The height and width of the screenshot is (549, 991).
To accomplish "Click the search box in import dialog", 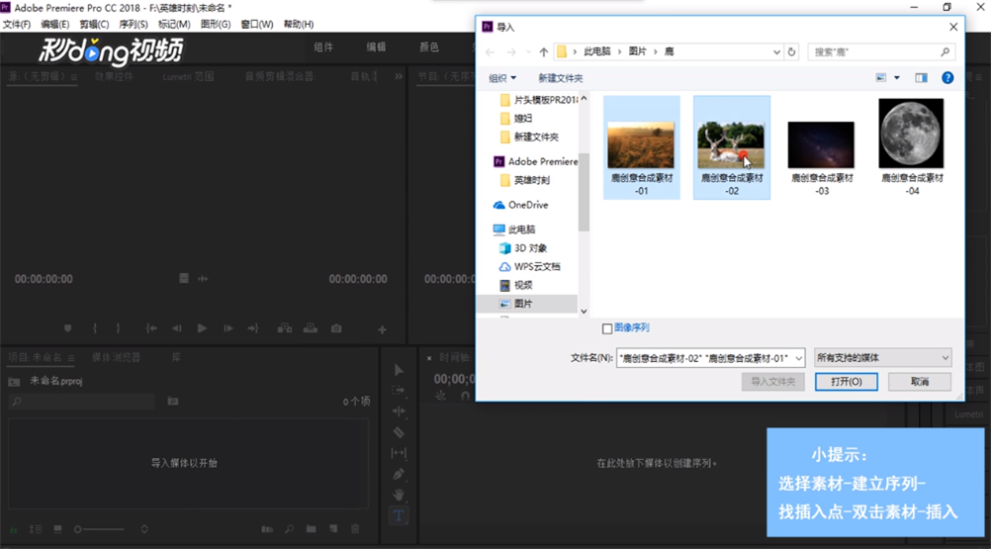I will coord(881,51).
